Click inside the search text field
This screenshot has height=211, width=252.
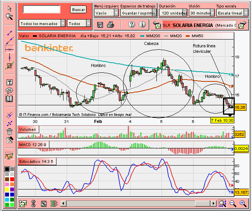(42, 9)
